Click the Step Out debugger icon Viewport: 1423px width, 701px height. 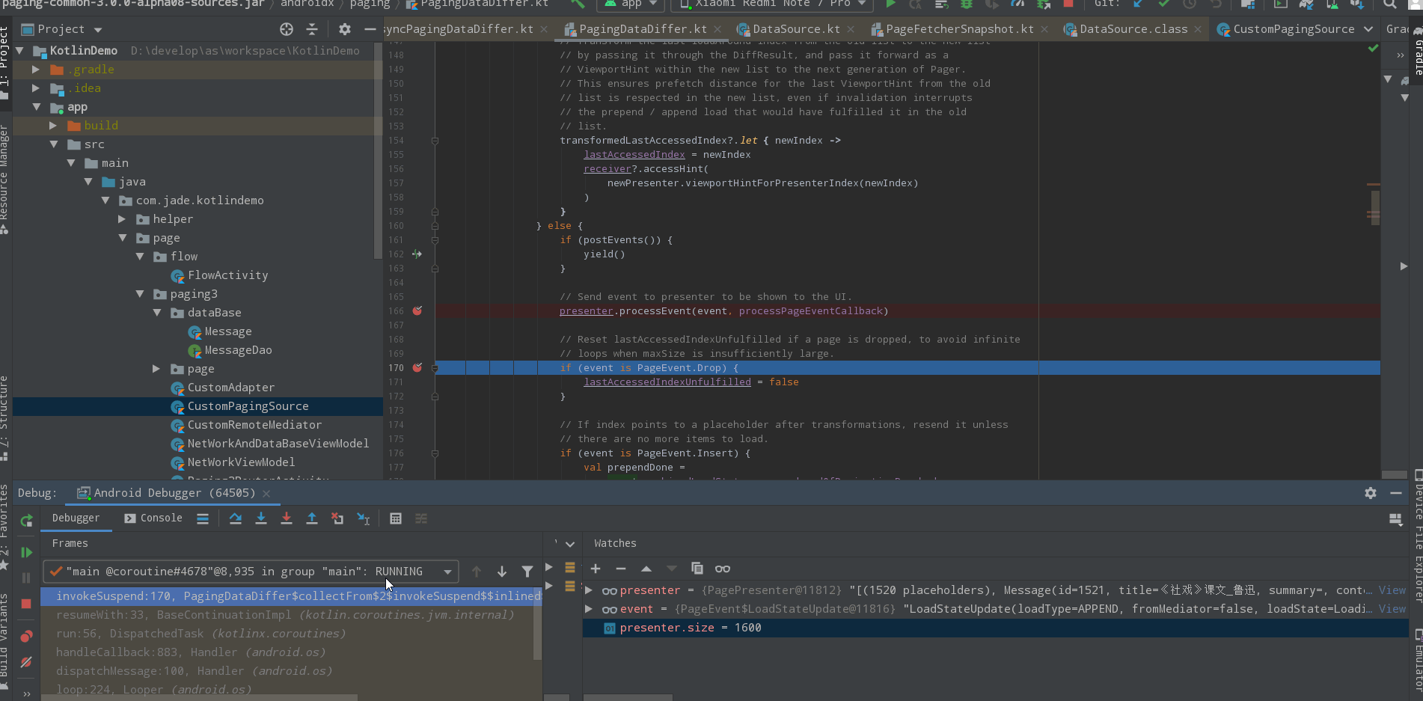click(x=312, y=518)
